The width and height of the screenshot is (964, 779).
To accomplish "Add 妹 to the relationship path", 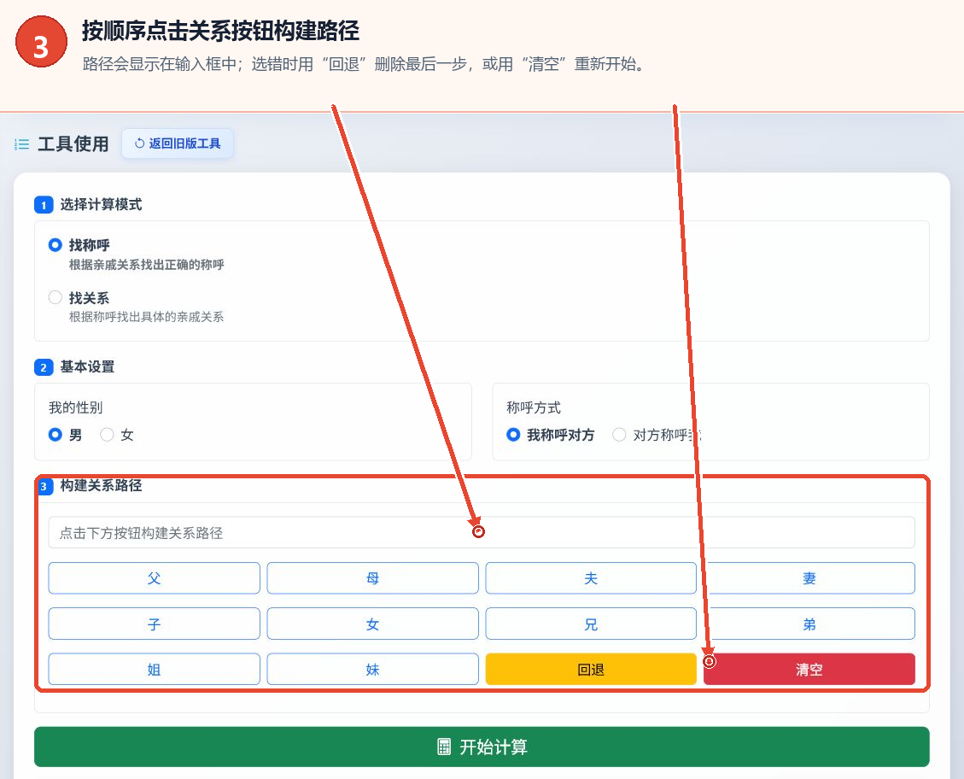I will click(x=372, y=669).
